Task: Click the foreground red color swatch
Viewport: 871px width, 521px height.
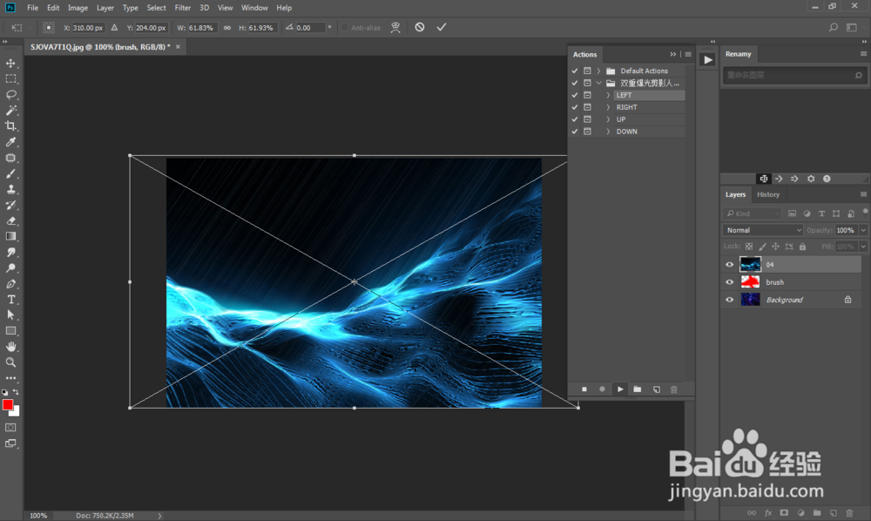Action: tap(7, 405)
